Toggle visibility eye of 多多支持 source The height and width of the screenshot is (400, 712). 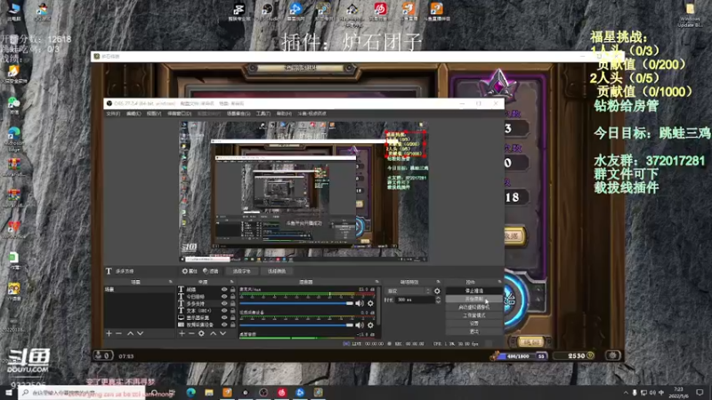(224, 303)
